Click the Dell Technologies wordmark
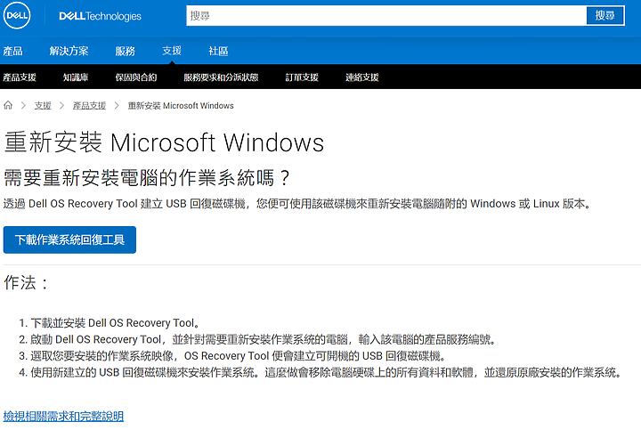This screenshot has height=438, width=641. click(x=100, y=16)
